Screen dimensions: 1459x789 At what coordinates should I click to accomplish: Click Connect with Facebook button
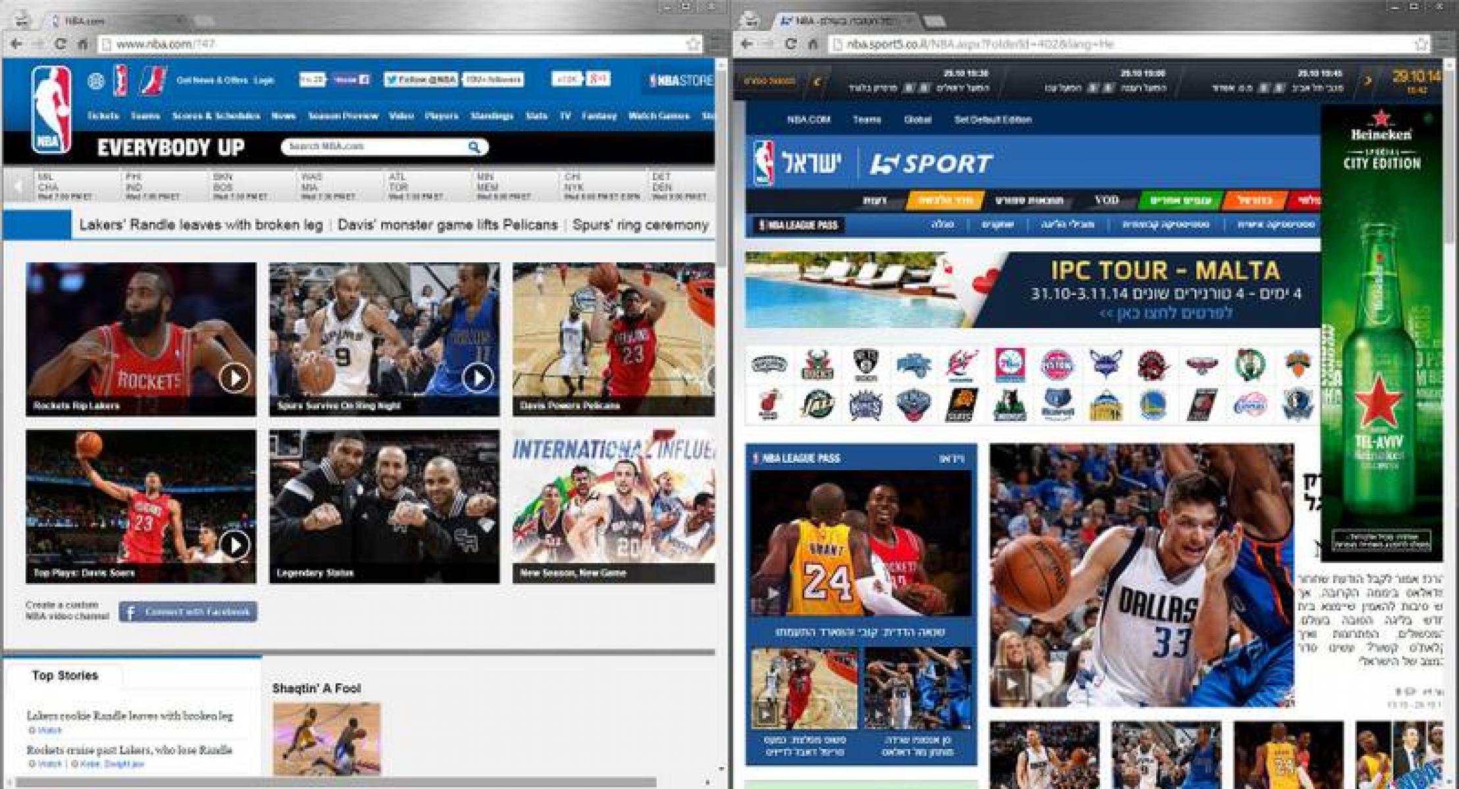pos(188,611)
